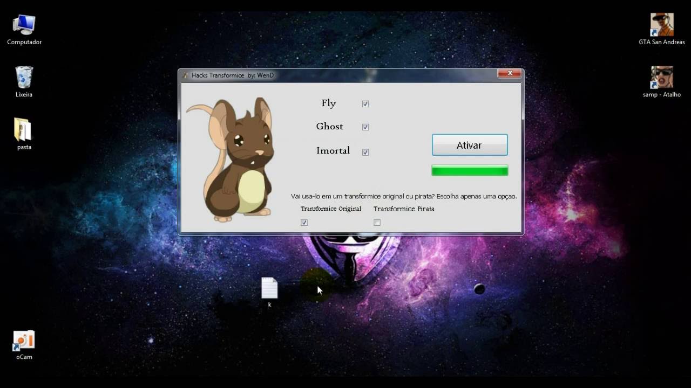Click the Hacks Transformice title bar icon
The image size is (691, 388).
(x=185, y=75)
